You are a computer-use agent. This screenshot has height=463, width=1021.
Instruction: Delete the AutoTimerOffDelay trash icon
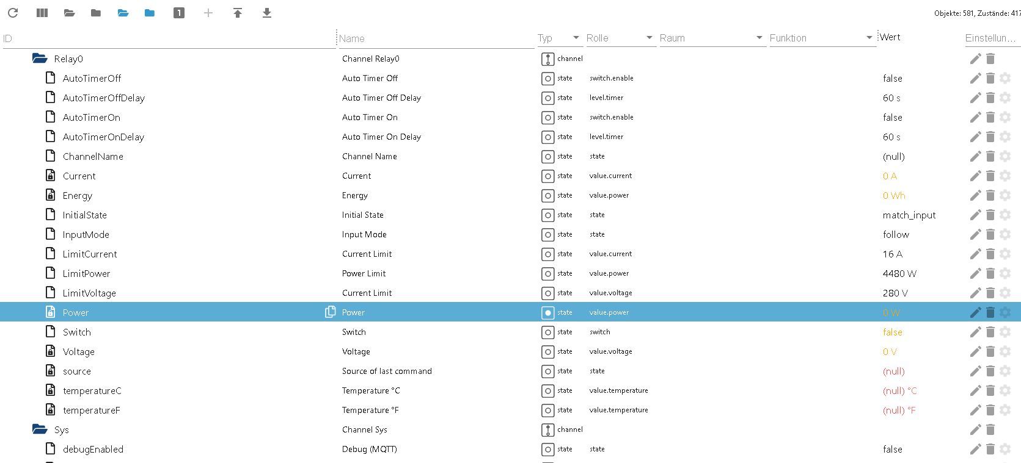click(990, 98)
